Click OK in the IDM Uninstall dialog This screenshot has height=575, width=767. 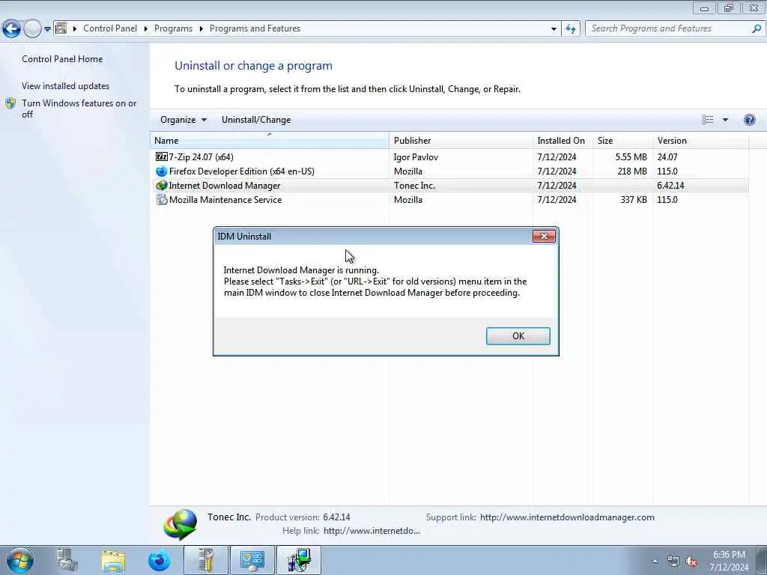518,336
